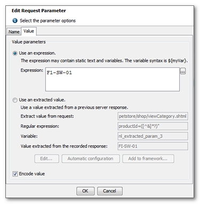Click the Value extracted from recorded response field
The height and width of the screenshot is (204, 200).
pyautogui.click(x=153, y=146)
